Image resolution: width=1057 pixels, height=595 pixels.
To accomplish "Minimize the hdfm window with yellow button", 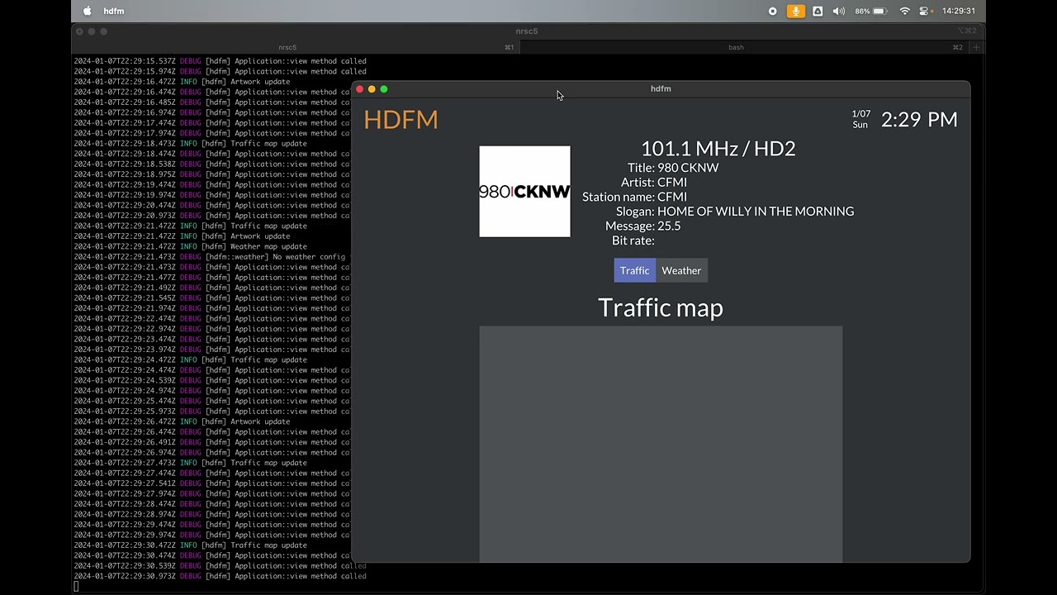I will [x=372, y=89].
